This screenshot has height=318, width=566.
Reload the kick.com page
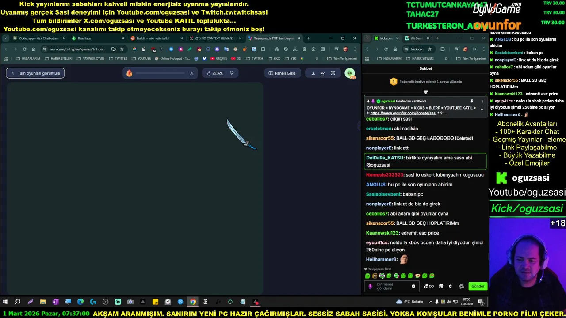(386, 49)
